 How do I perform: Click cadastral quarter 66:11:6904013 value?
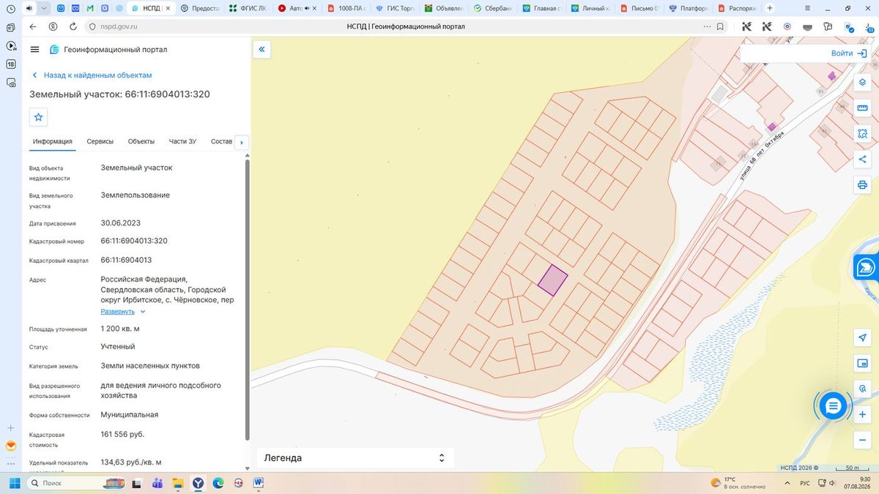pyautogui.click(x=126, y=260)
